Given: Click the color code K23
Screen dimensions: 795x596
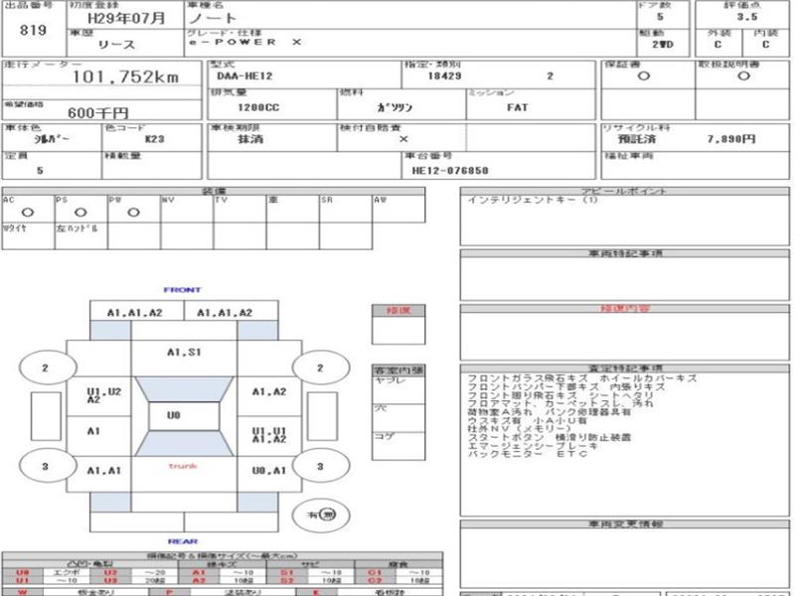Looking at the screenshot, I should 154,139.
